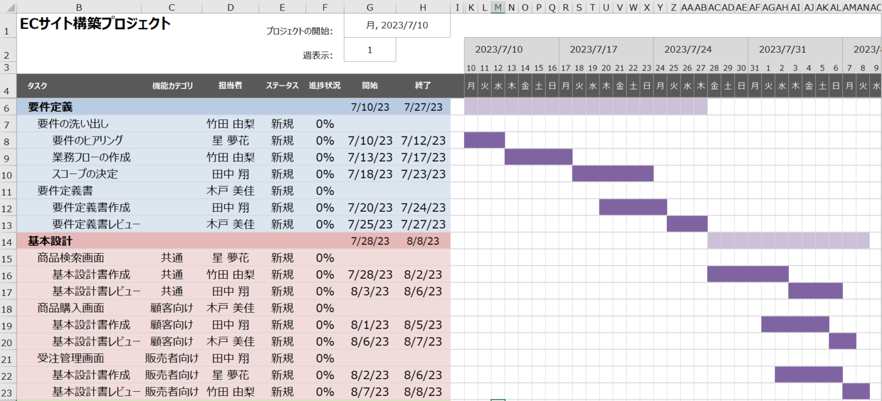
Task: Click the light purple 要件定義 summary bar
Action: pos(586,107)
